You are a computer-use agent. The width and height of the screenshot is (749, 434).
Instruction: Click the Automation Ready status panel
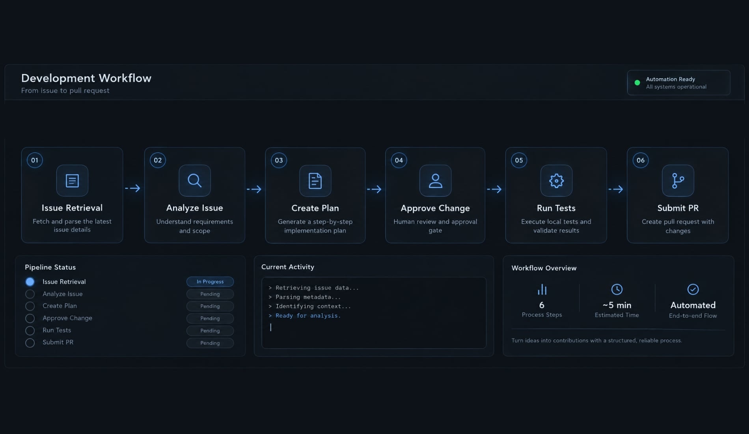click(x=679, y=83)
